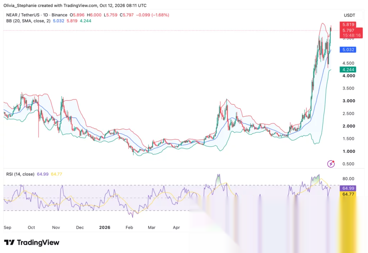Click the 2026 label on time axis

pos(105,228)
